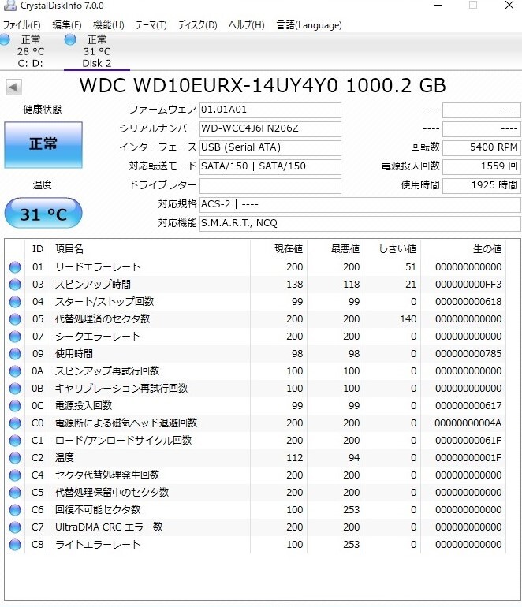Select the row name 代替処理保留中のセクタ数
The width and height of the screenshot is (522, 607).
(112, 493)
